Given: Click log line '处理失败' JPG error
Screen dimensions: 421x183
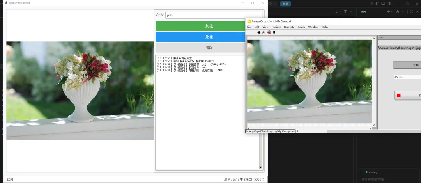Looking at the screenshot, I should pyautogui.click(x=190, y=71).
